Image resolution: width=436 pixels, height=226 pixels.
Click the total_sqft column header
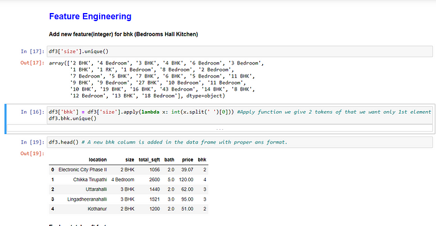click(x=149, y=160)
